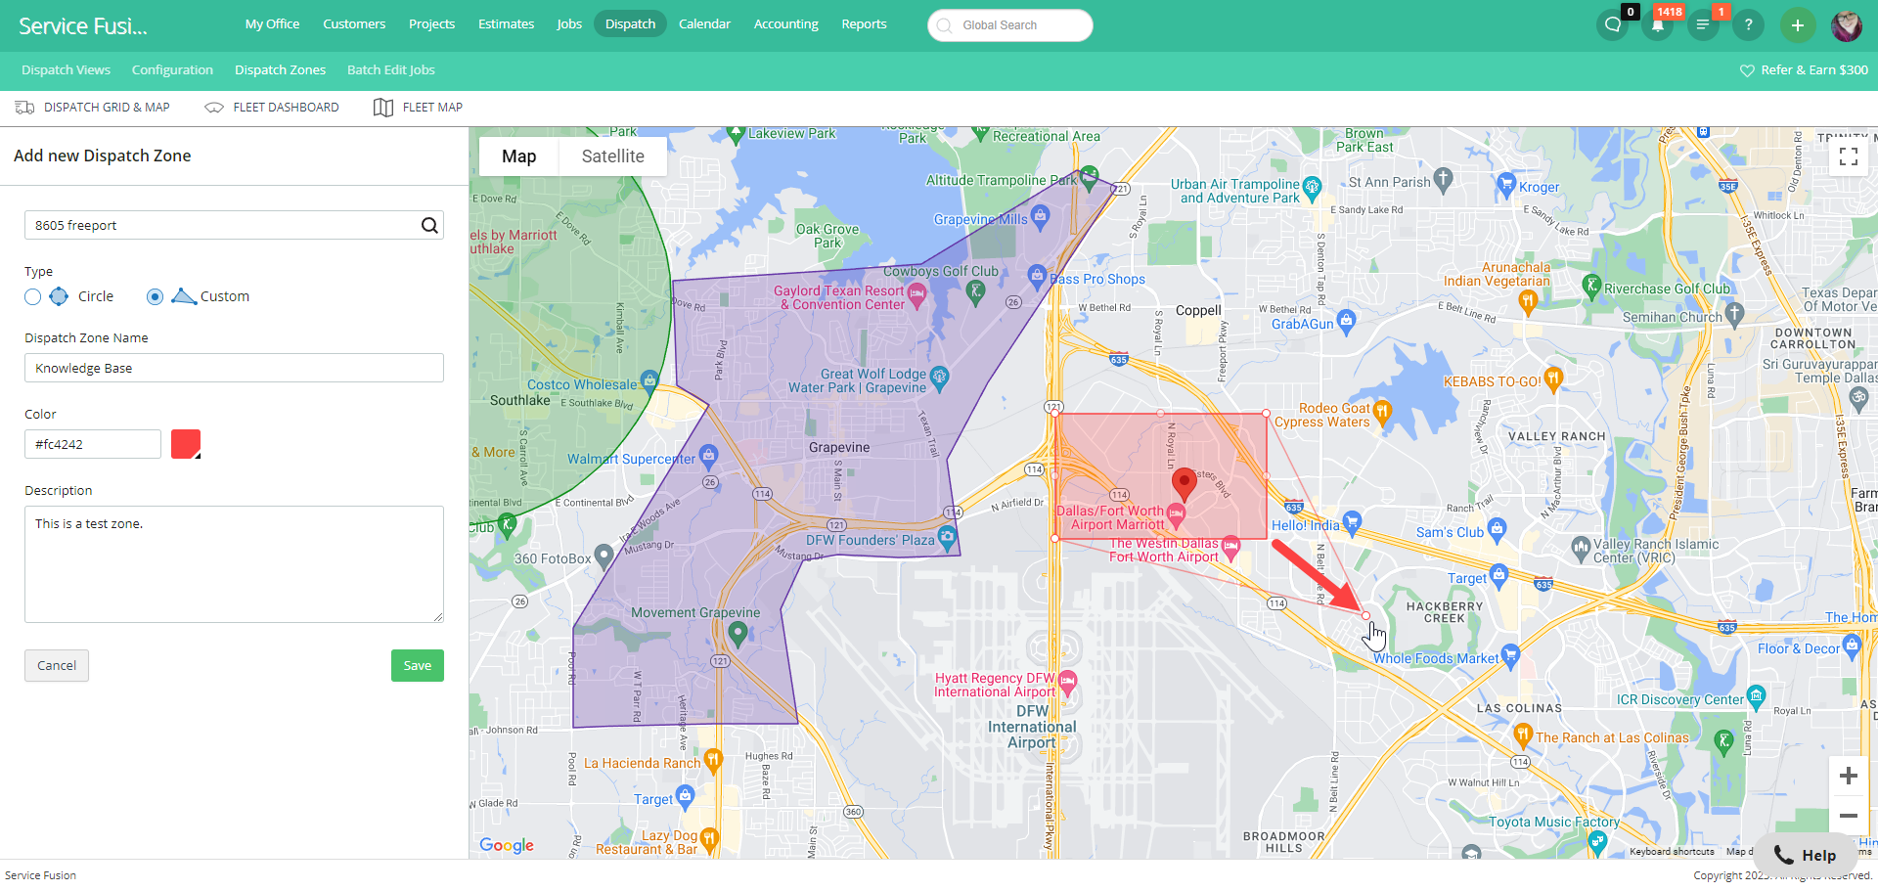This screenshot has height=891, width=1878.
Task: Zoom out on the map
Action: click(1848, 816)
